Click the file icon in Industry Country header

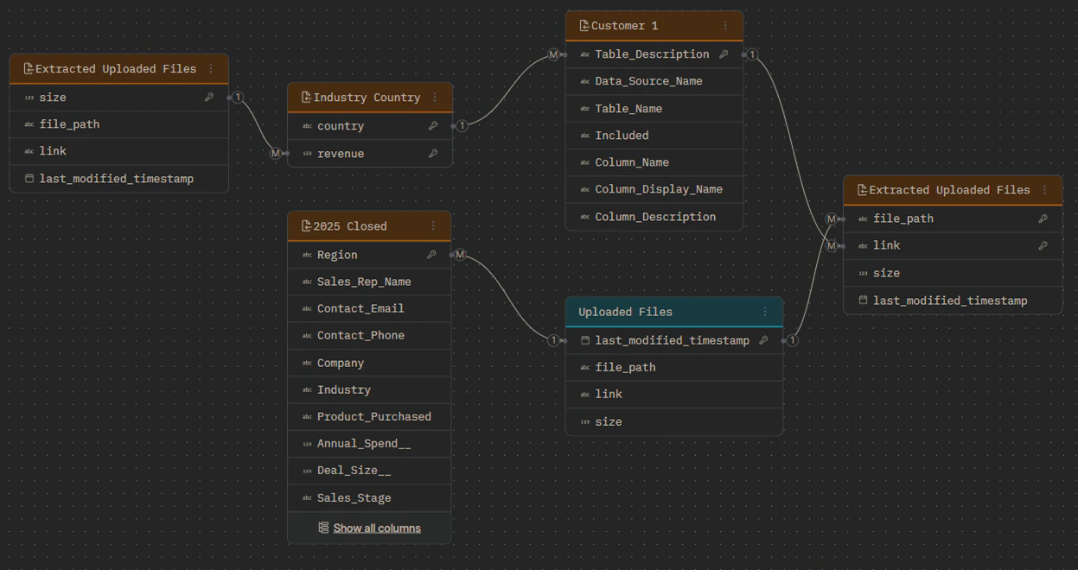(306, 98)
